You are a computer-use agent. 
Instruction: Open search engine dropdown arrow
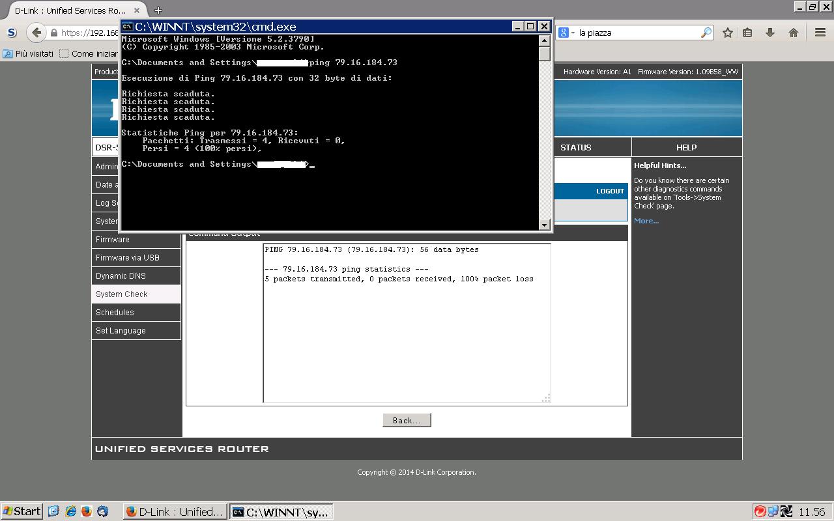573,33
